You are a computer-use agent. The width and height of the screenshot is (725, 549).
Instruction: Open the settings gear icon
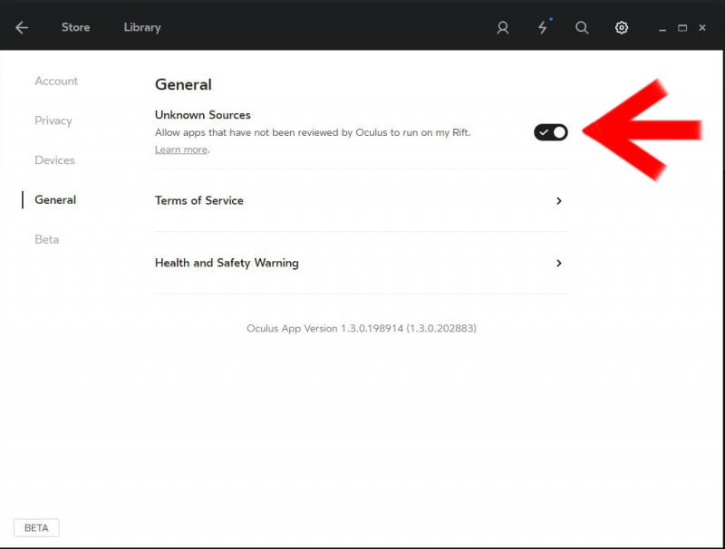click(x=622, y=28)
